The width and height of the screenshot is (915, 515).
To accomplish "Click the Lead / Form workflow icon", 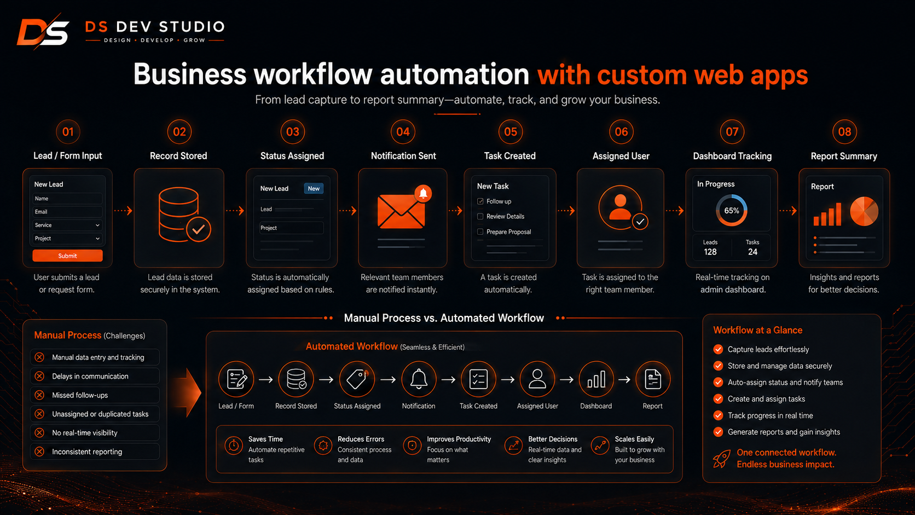I will point(236,379).
